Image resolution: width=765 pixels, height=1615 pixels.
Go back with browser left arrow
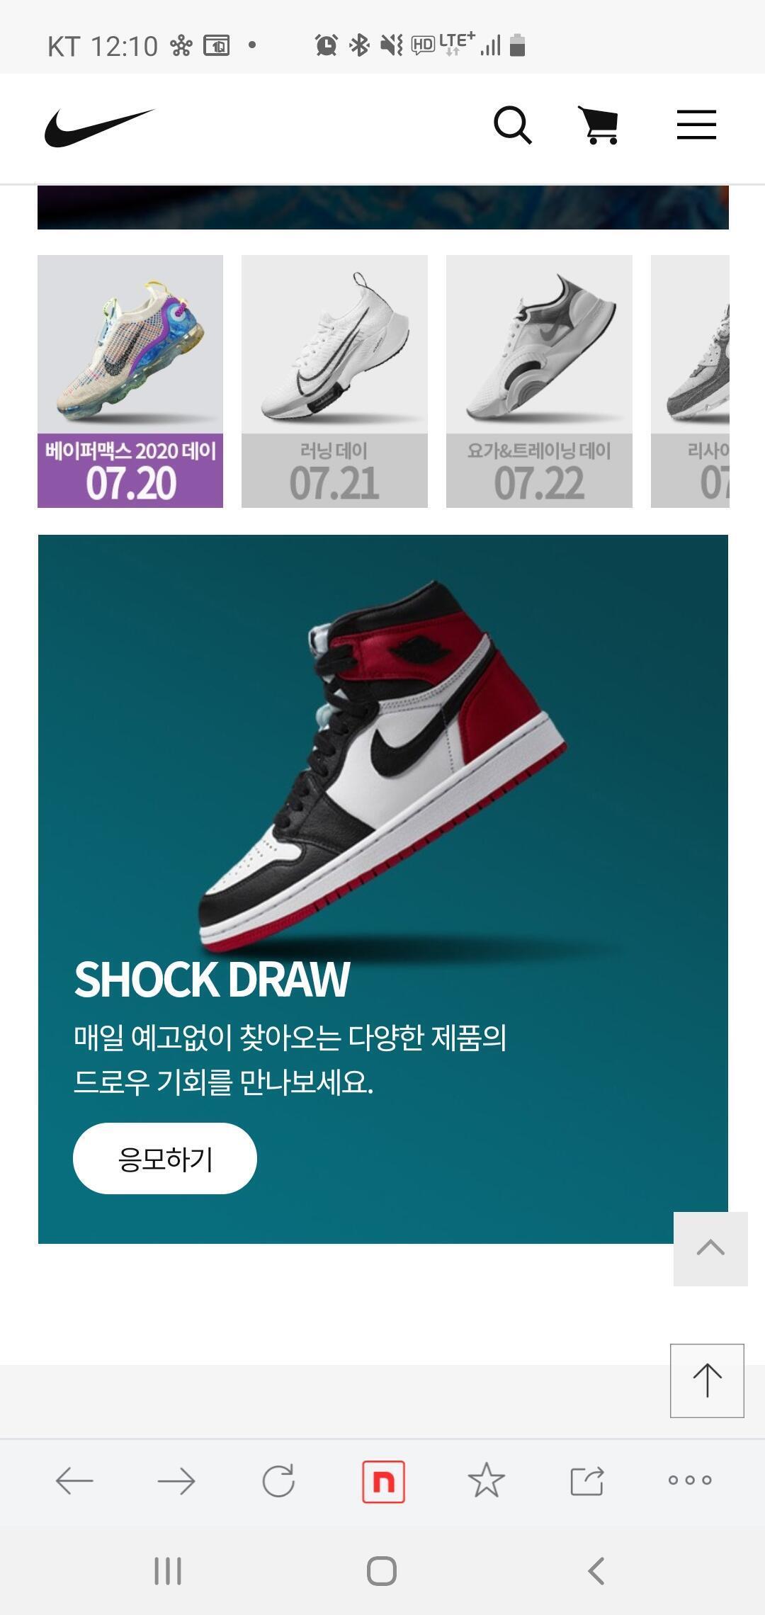point(74,1480)
